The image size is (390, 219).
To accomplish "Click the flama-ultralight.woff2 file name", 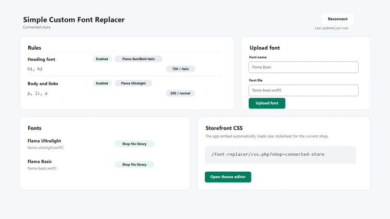I will [x=45, y=147].
